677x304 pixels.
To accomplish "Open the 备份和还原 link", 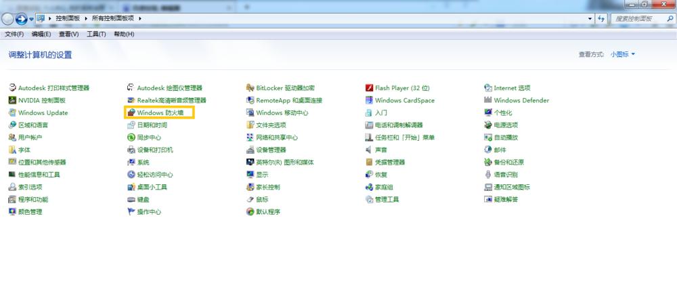I will [x=509, y=162].
